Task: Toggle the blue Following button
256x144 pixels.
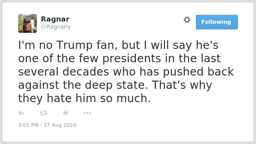Action: coord(217,22)
